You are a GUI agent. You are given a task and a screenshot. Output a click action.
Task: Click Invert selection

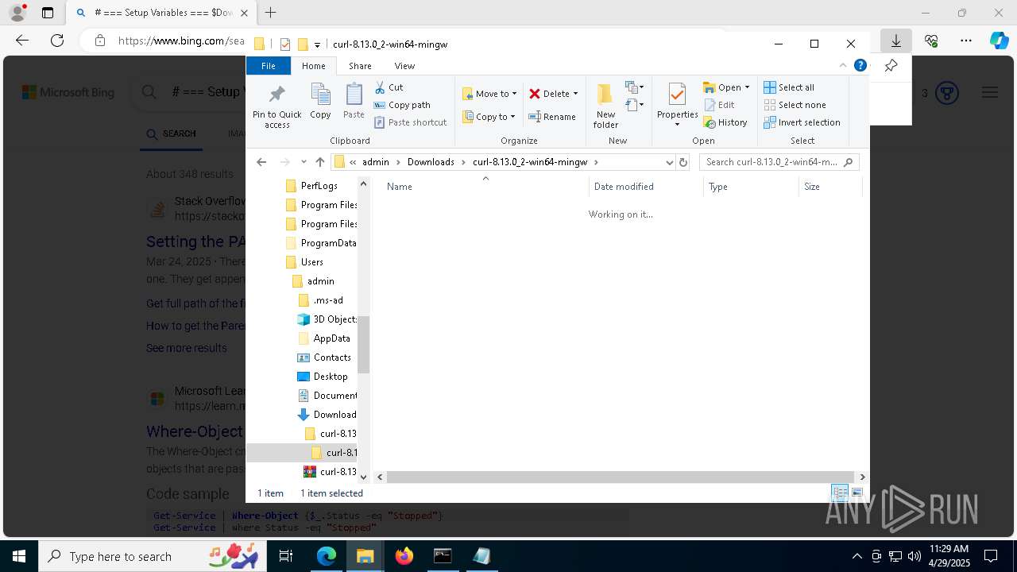[x=802, y=122]
